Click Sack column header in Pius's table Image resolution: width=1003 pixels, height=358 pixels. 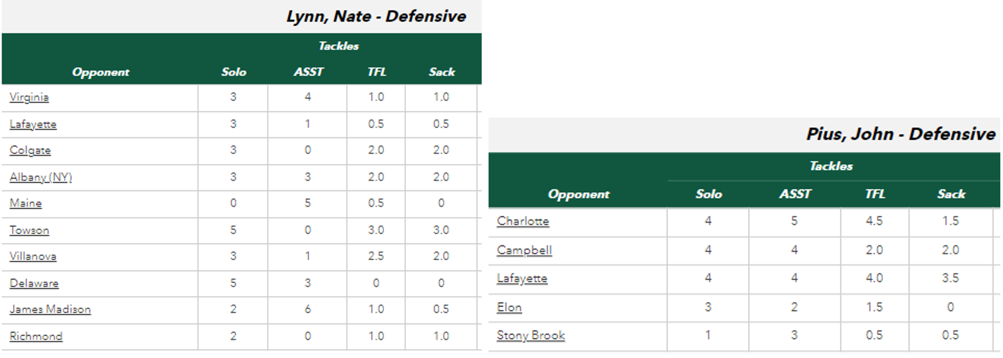[951, 194]
